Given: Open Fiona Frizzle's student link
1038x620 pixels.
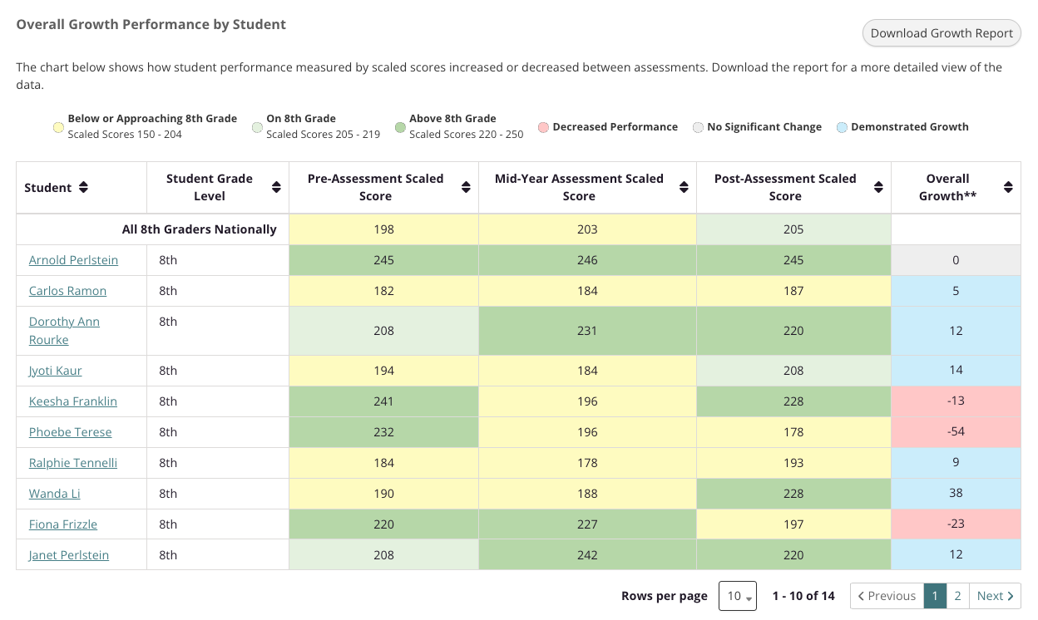Looking at the screenshot, I should point(63,524).
